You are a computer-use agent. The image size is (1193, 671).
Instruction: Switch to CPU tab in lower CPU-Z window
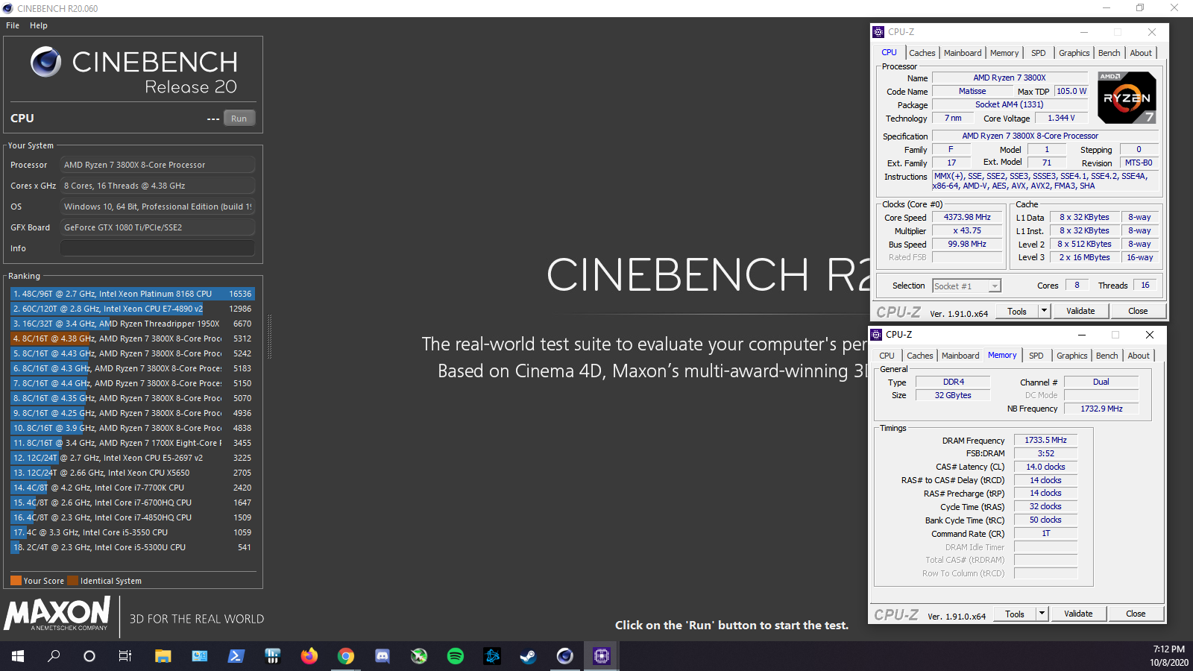pos(887,356)
